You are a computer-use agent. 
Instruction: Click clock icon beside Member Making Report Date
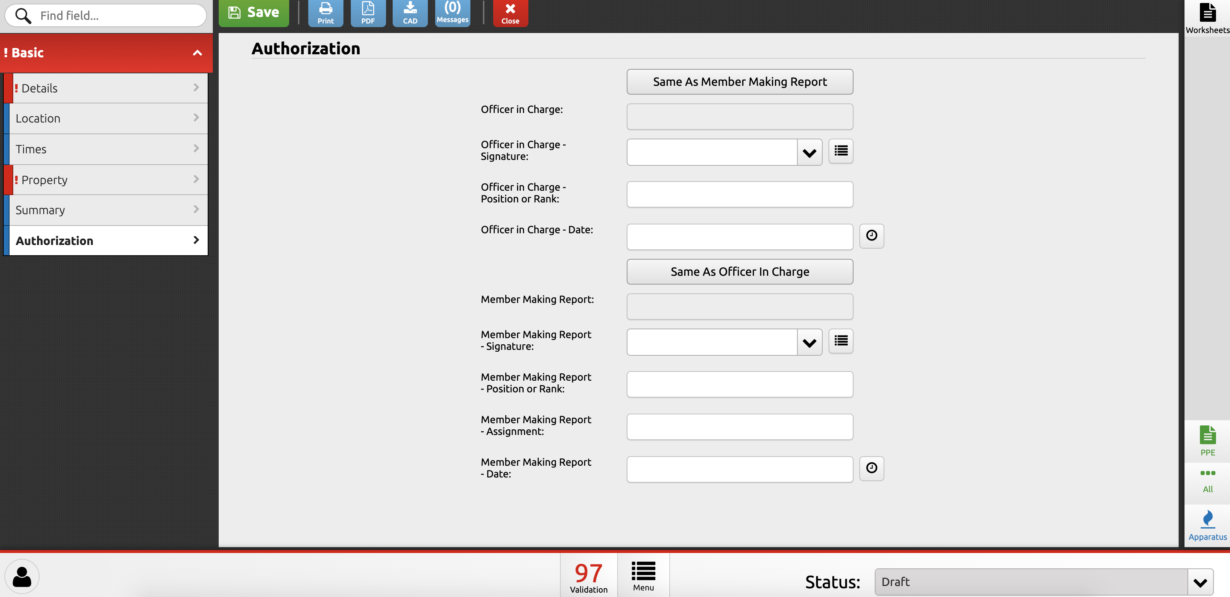871,468
